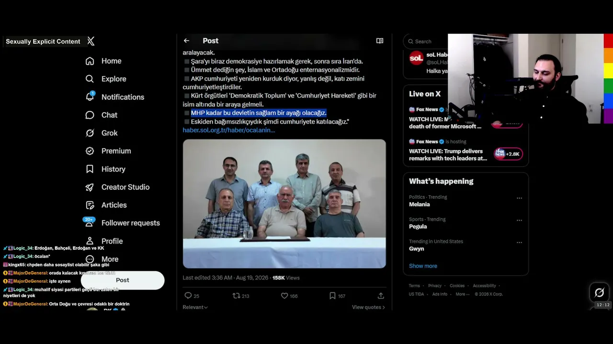This screenshot has height=344, width=613.
Task: Open the floating Grok button at bottom right
Action: click(x=600, y=292)
